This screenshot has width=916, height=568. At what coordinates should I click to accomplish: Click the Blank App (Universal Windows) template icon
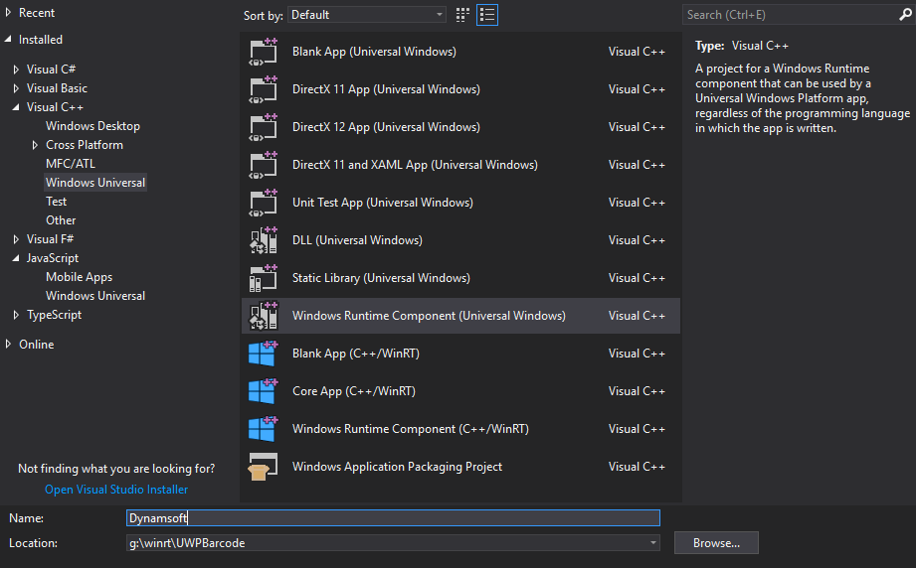(x=264, y=52)
